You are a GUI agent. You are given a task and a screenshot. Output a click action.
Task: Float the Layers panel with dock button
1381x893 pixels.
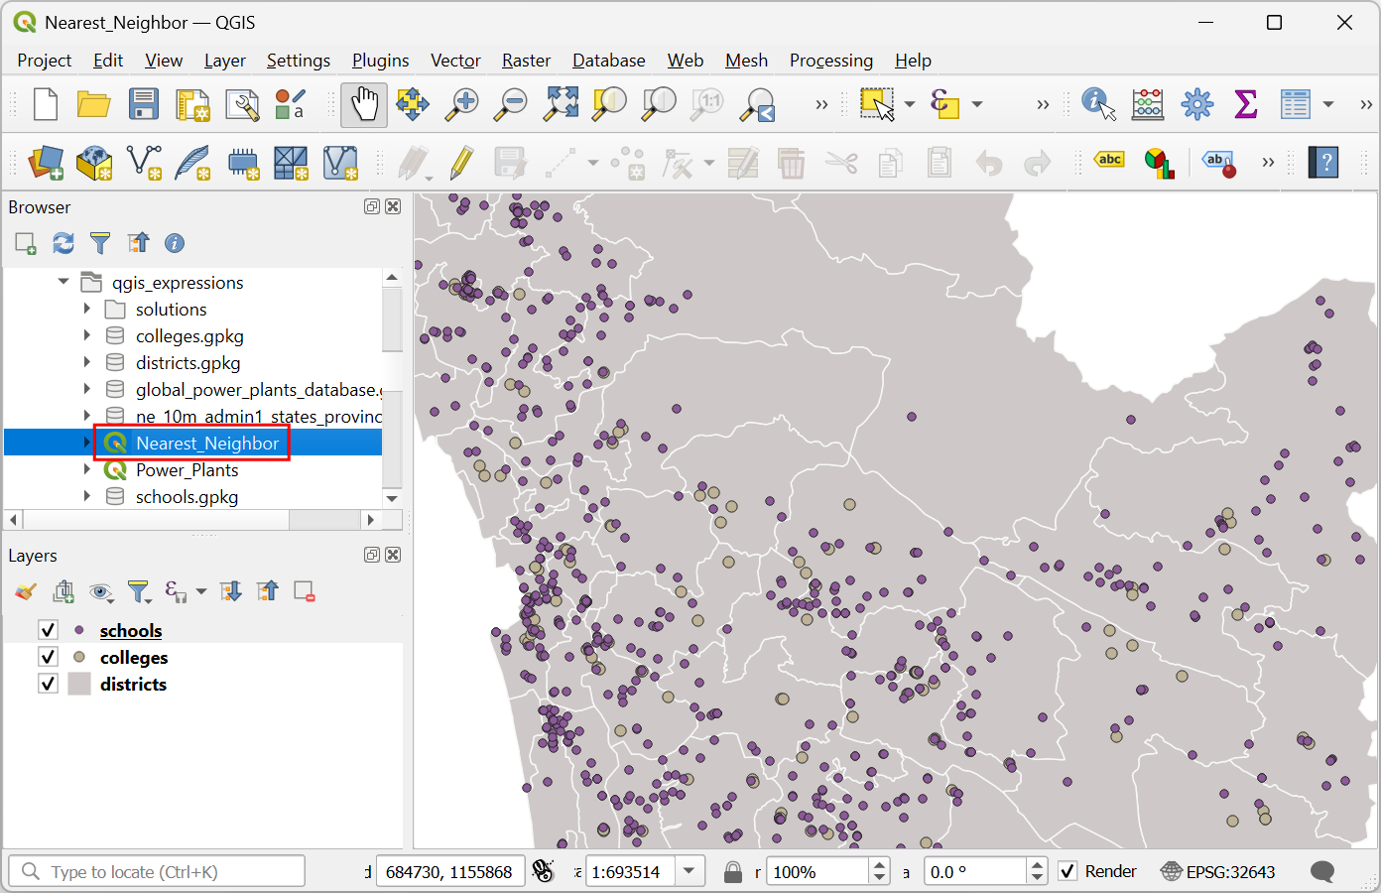point(372,555)
